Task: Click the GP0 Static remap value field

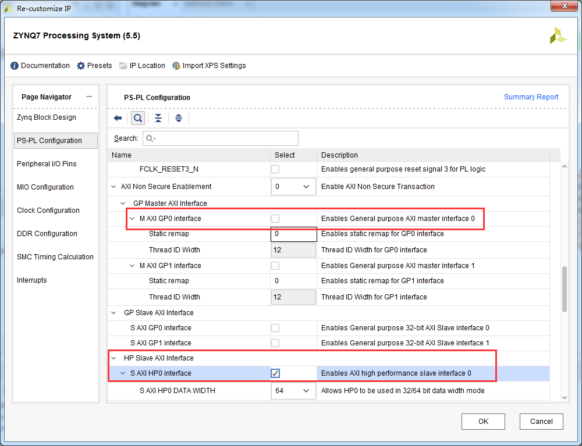Action: tap(293, 234)
